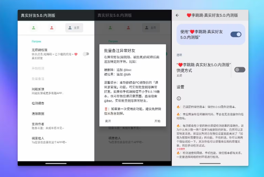Image resolution: width=264 pixels, height=177 pixels.
Task: Click the info circle icon
Action: click(179, 99)
